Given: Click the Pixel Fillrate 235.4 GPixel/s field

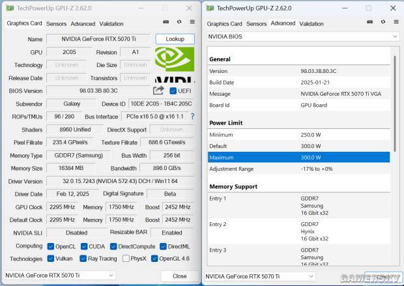Looking at the screenshot, I should [x=70, y=142].
